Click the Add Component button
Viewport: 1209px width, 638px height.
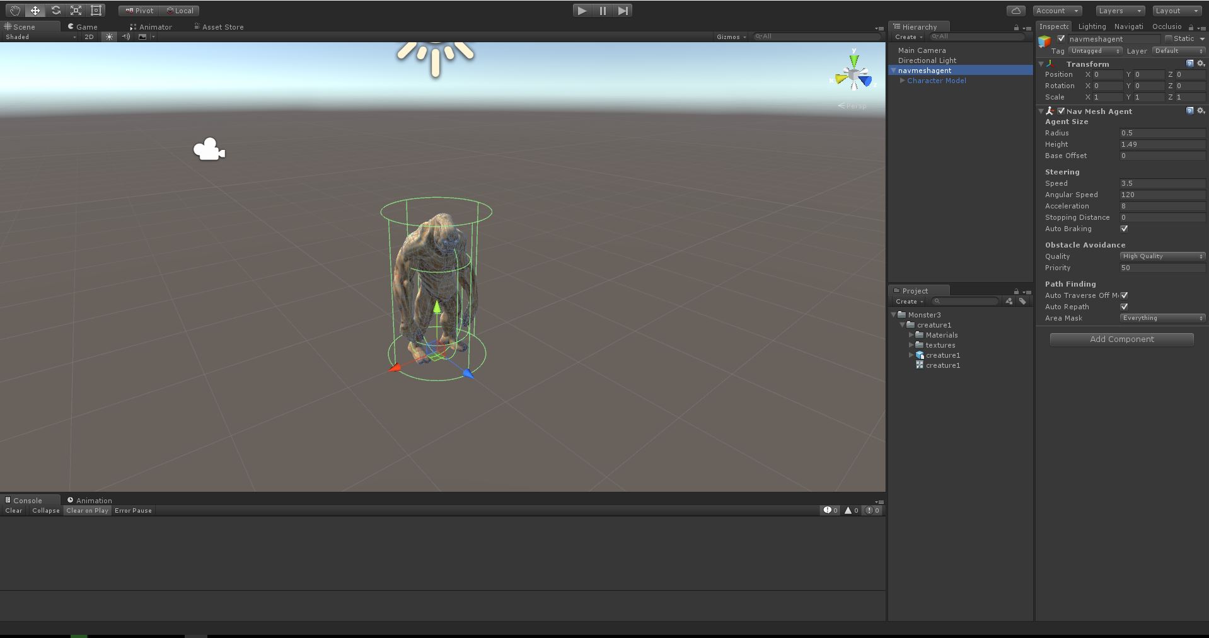click(1122, 339)
